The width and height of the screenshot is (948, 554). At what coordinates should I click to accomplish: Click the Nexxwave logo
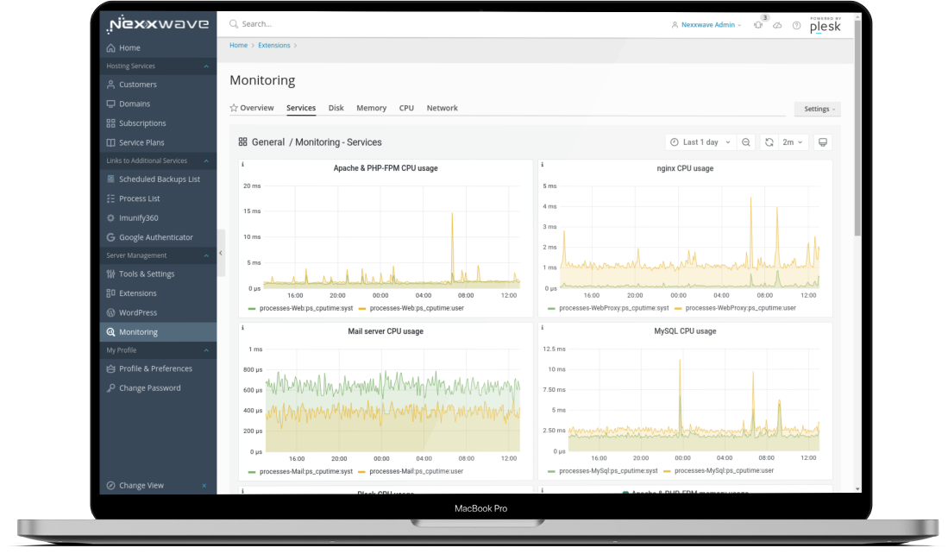[159, 24]
